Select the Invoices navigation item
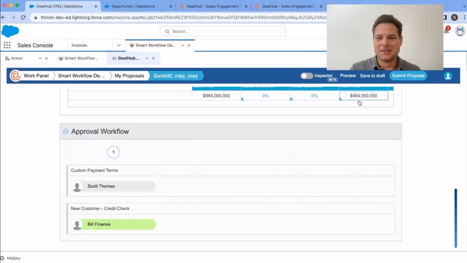This screenshot has height=263, width=467. click(x=79, y=45)
